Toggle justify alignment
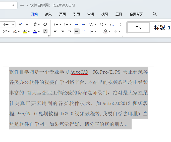This screenshot has height=142, width=171. pyautogui.click(x=77, y=32)
